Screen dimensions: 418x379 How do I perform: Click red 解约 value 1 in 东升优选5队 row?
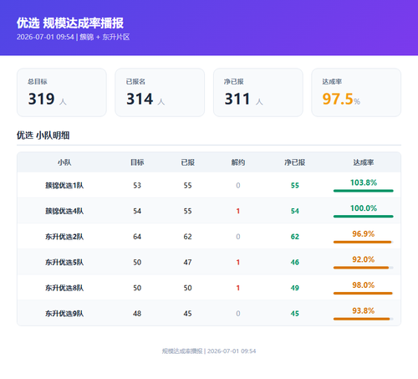pyautogui.click(x=238, y=263)
